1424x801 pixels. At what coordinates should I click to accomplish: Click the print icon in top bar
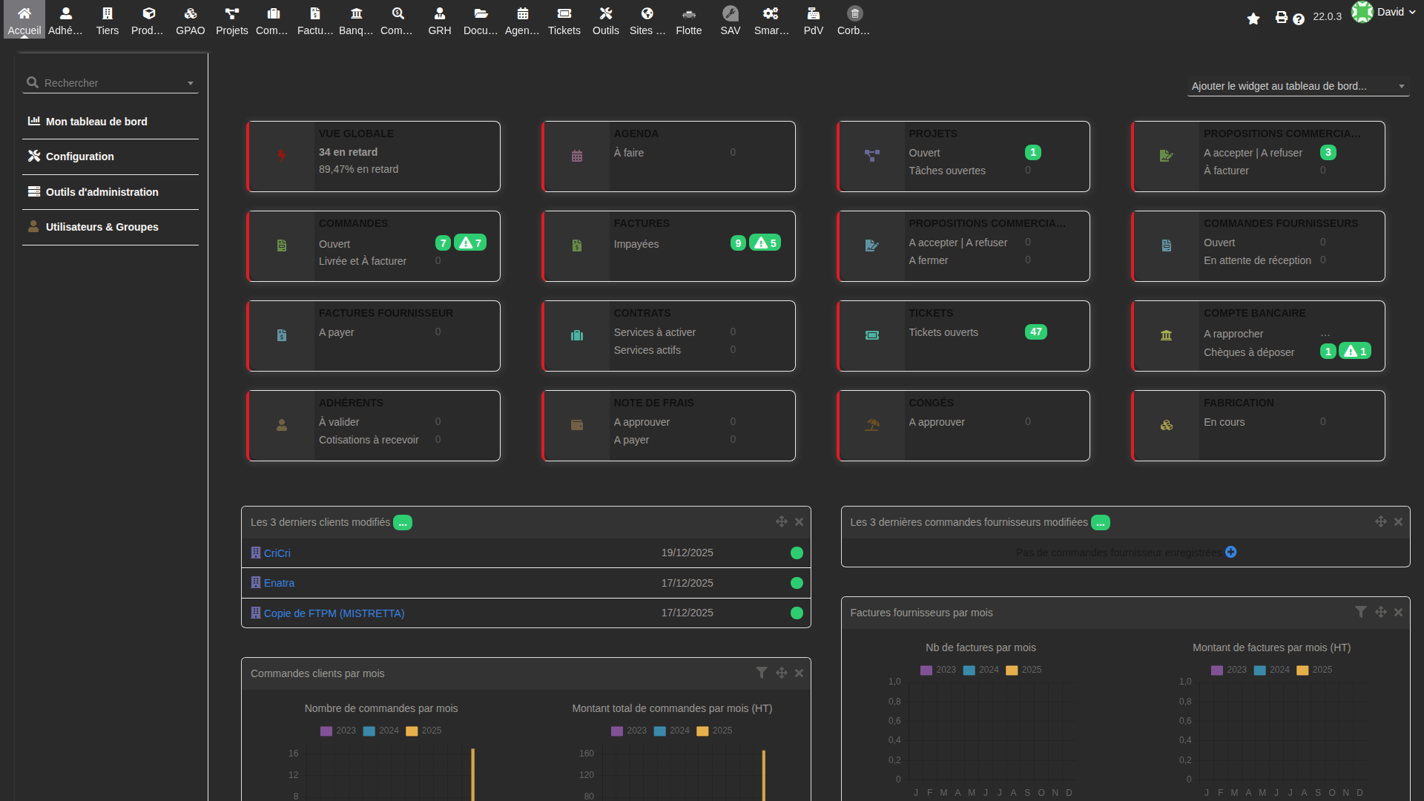[1281, 18]
